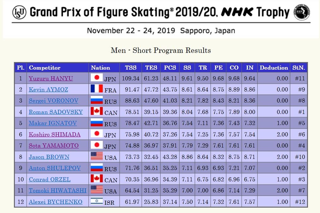Open the Tomoki HIWATASHI link
Screen dimensions: 320x213
click(x=58, y=191)
